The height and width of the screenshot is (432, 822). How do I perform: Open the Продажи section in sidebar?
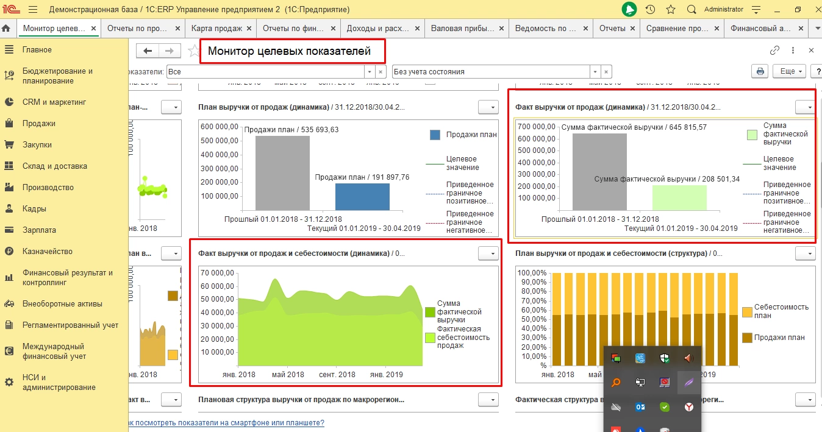click(39, 124)
